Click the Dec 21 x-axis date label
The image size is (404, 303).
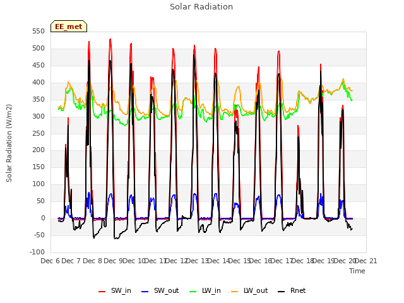tap(365, 261)
